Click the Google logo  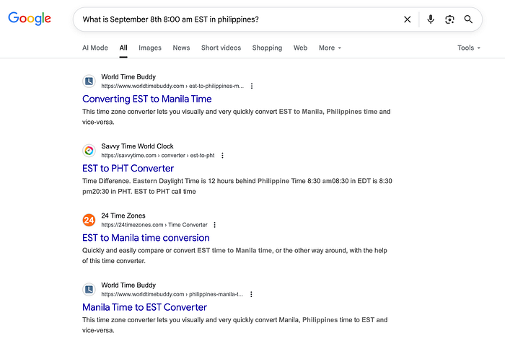pyautogui.click(x=30, y=19)
